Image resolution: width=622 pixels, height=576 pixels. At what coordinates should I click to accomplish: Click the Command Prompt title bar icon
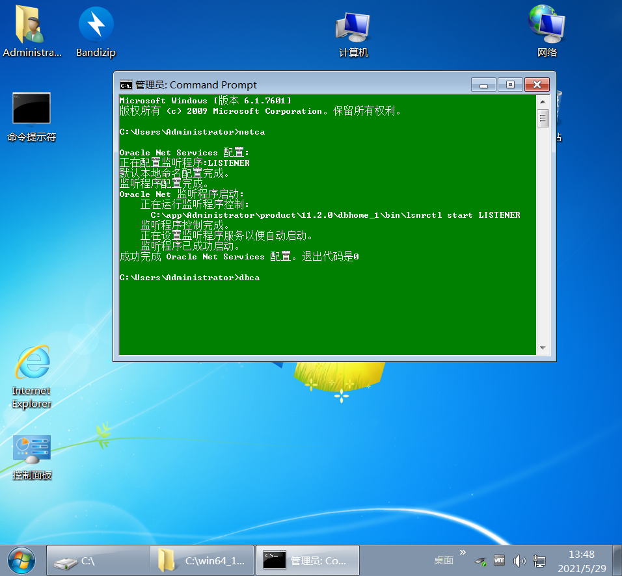(126, 85)
